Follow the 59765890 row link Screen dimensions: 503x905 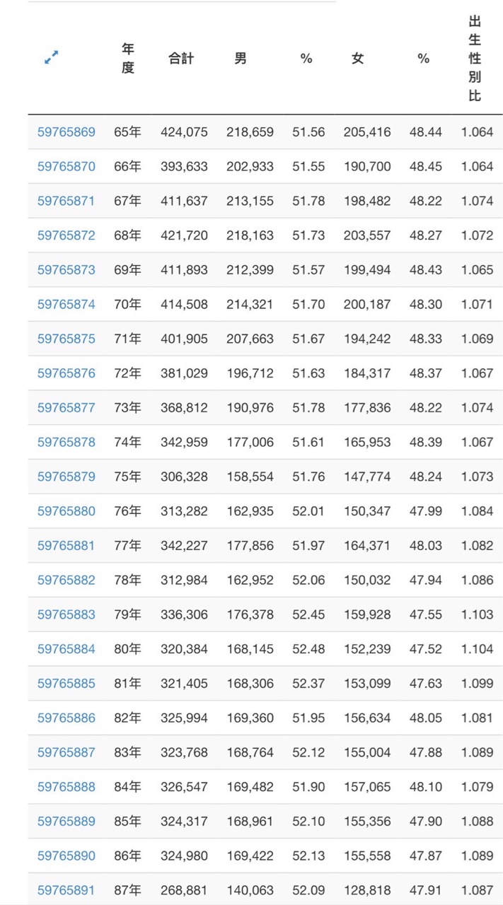click(66, 856)
